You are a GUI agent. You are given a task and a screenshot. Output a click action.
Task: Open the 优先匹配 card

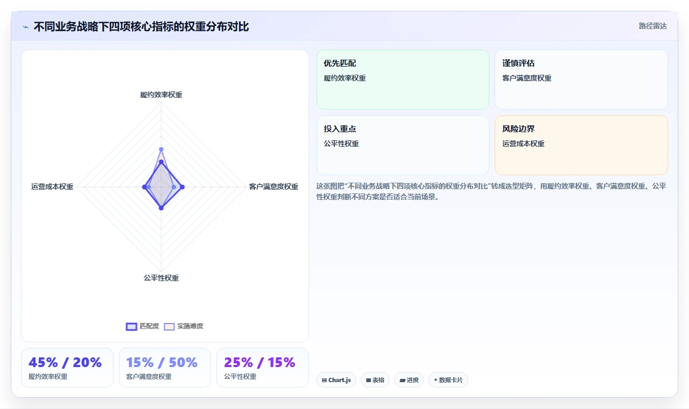click(403, 80)
